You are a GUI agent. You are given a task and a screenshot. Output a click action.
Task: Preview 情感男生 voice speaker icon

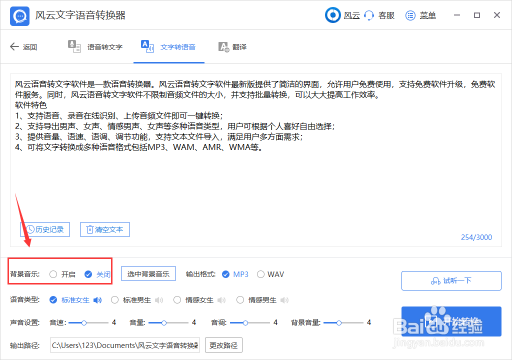pyautogui.click(x=284, y=300)
